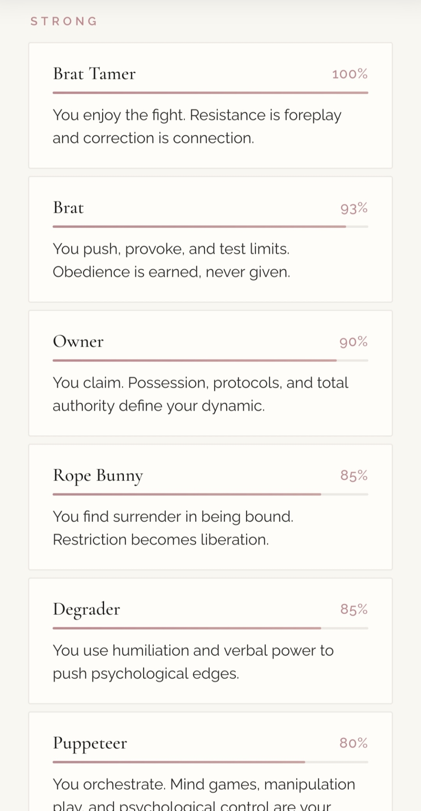Select the Degrader card title

[x=86, y=609]
